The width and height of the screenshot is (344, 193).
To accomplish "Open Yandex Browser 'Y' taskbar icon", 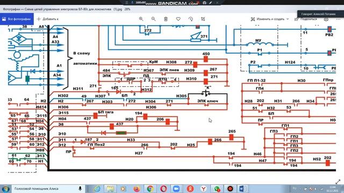I will (x=204, y=189).
